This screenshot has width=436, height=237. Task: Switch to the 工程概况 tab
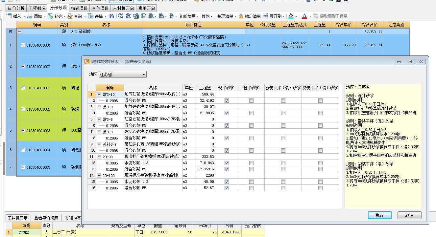[37, 8]
